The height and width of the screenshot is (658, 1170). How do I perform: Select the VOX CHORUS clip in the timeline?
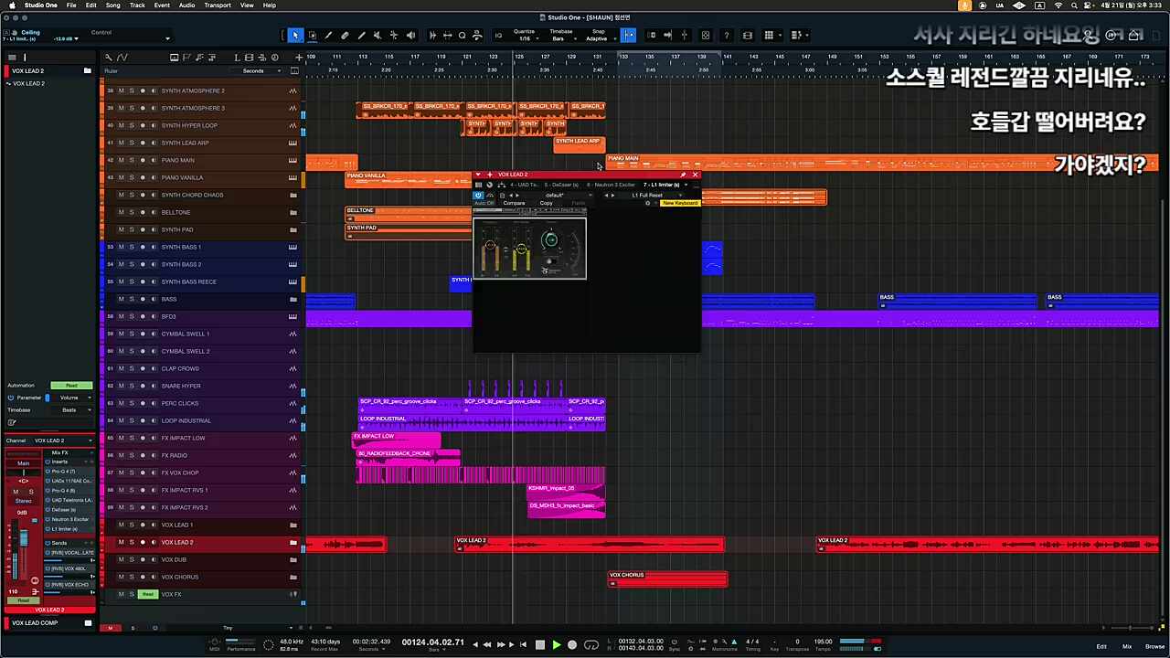tap(668, 578)
